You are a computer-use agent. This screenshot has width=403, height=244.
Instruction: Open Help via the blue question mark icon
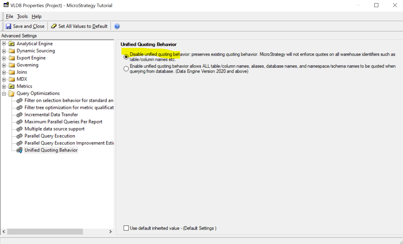116,26
